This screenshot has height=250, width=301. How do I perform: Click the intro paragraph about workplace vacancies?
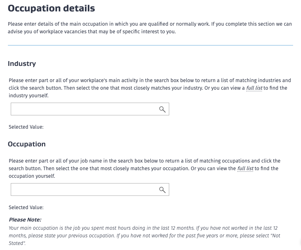pyautogui.click(x=150, y=28)
